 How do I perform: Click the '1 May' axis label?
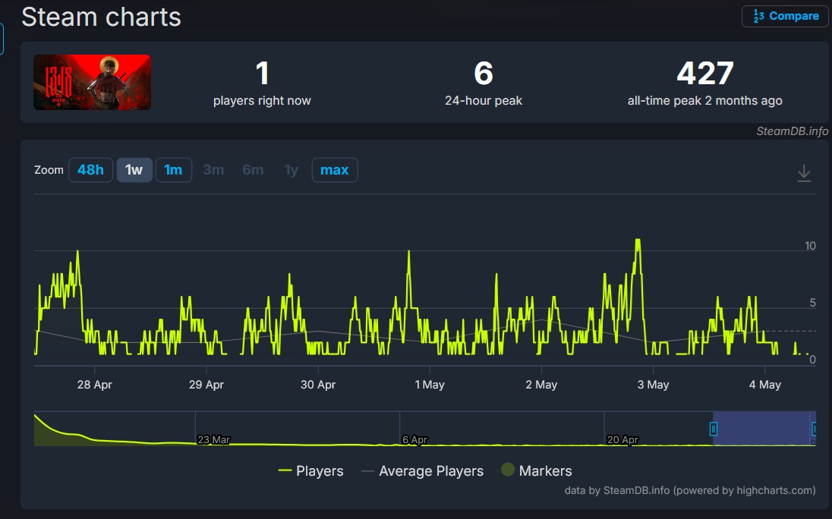pyautogui.click(x=429, y=385)
